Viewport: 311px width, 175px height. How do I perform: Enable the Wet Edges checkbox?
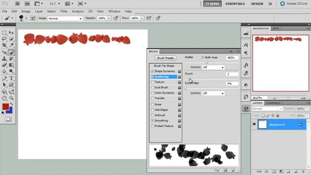[x=153, y=110]
